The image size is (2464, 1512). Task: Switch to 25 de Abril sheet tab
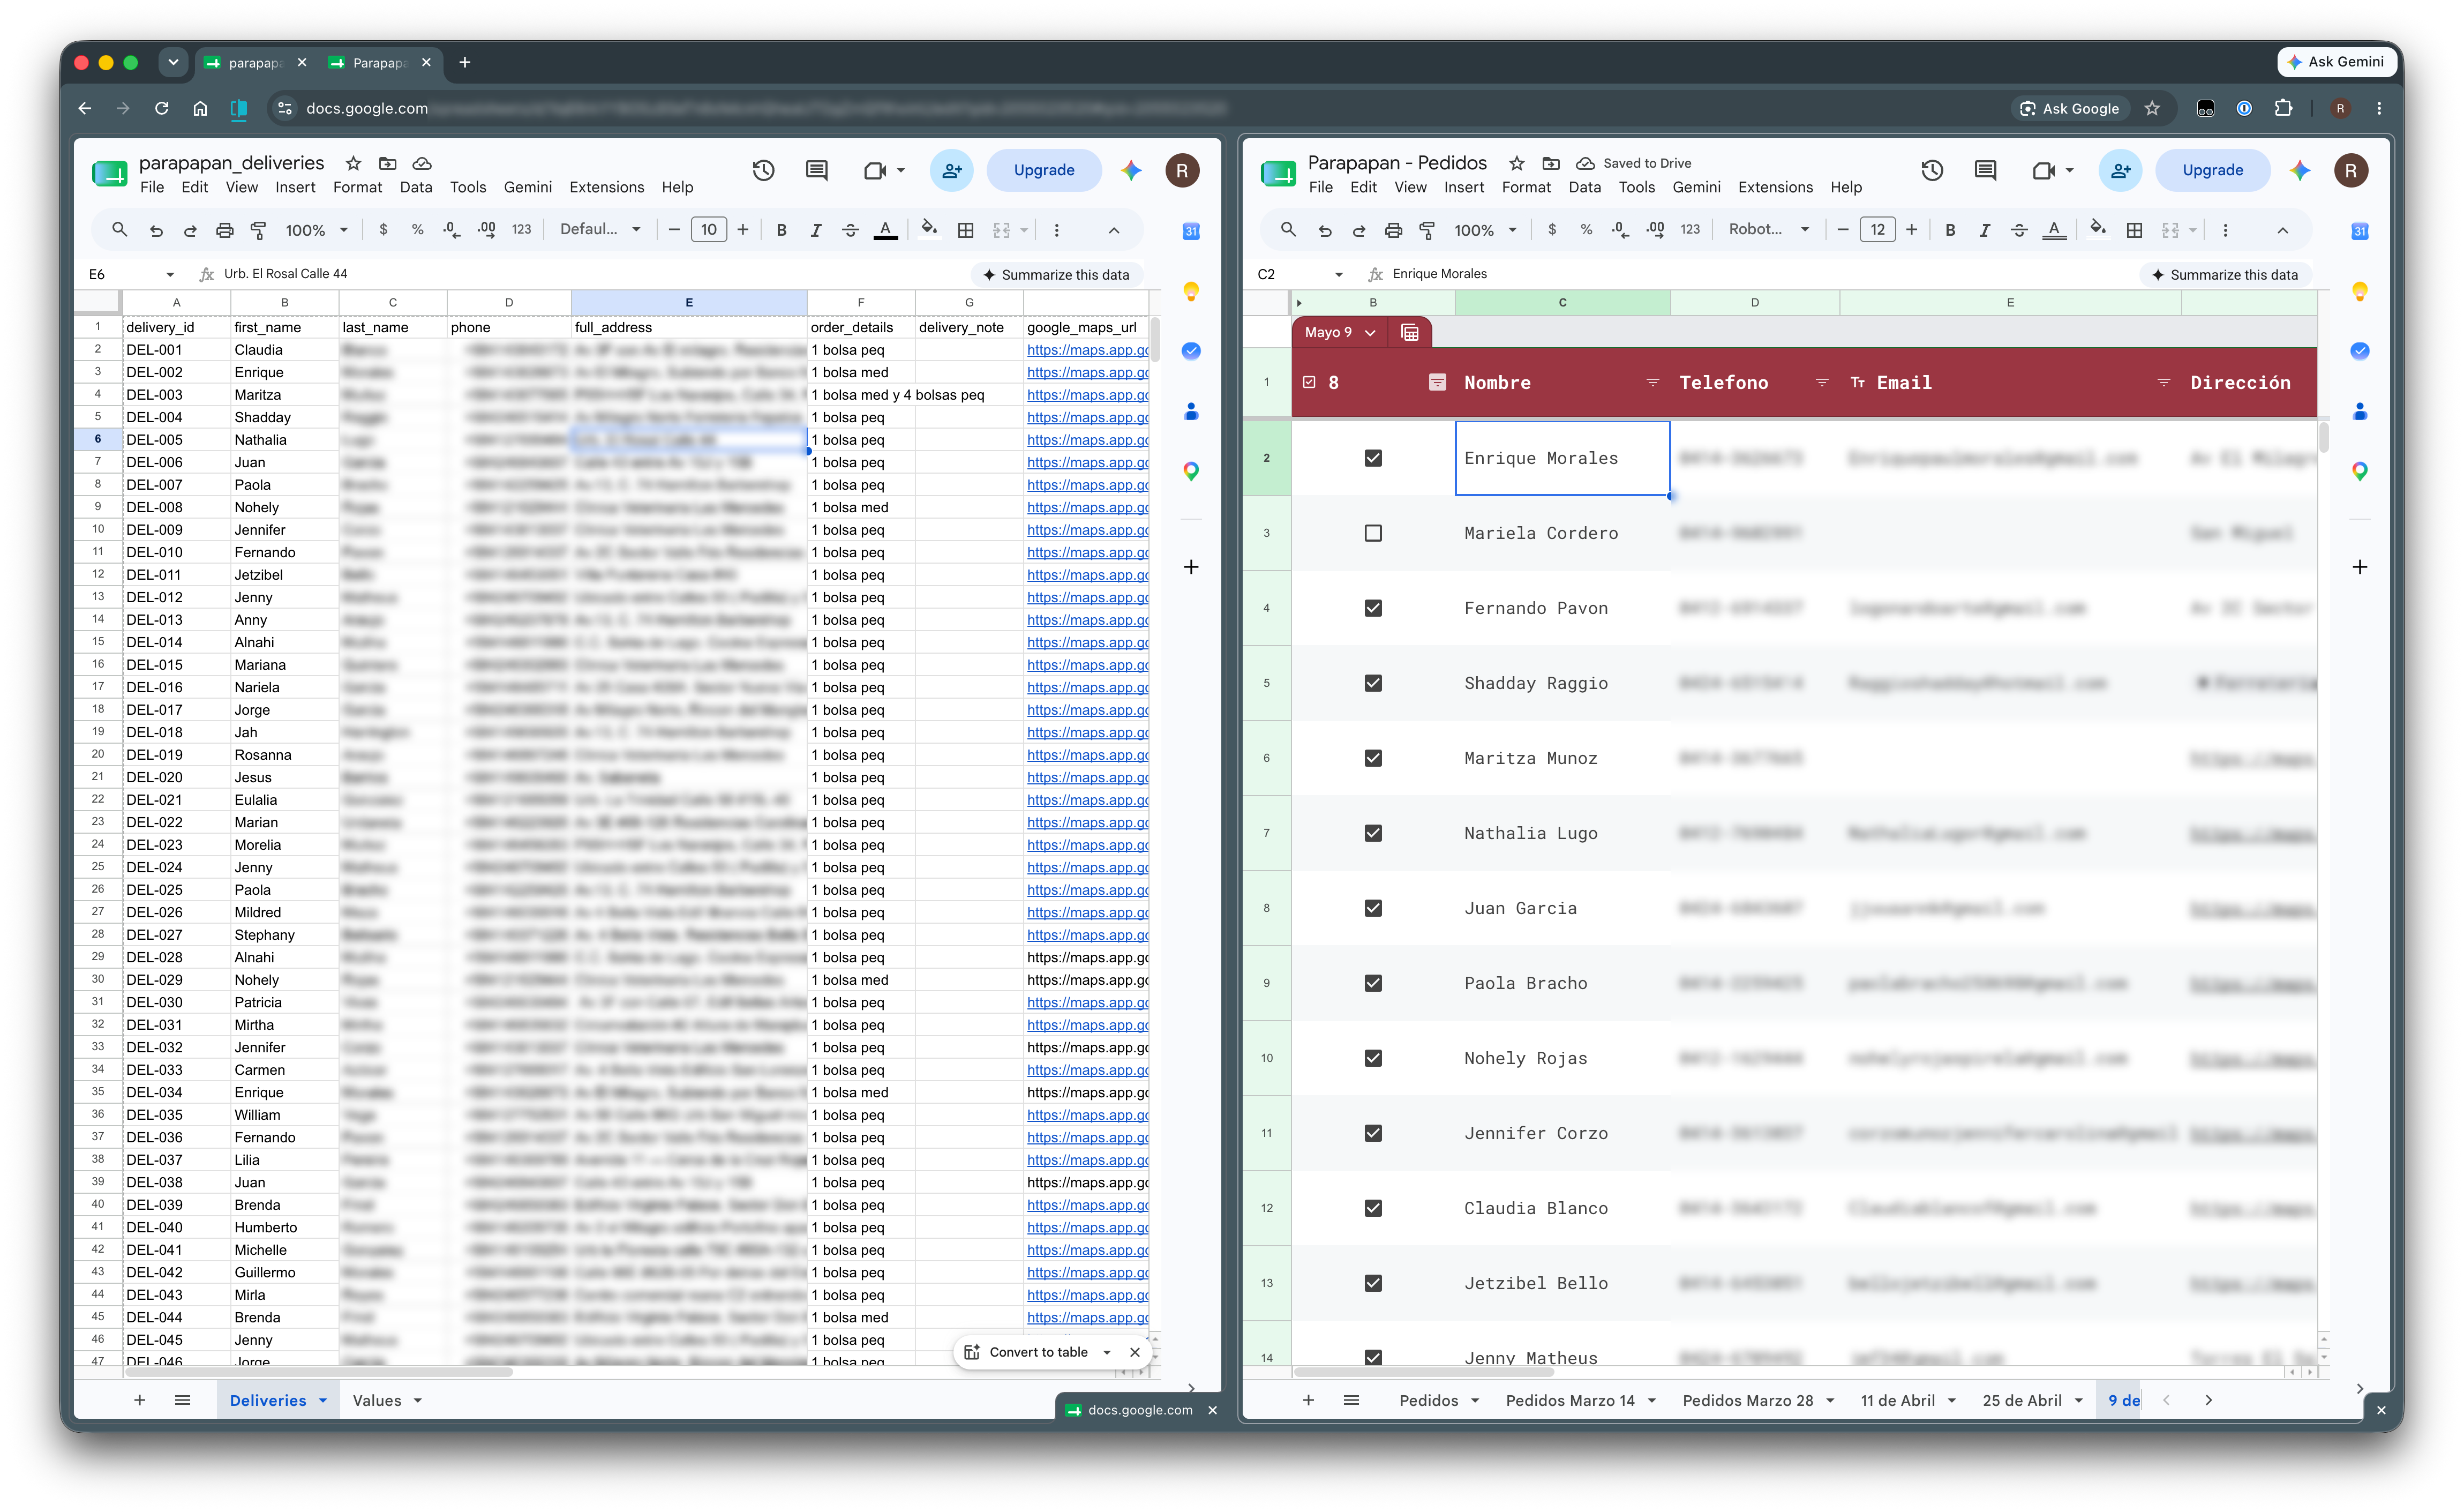(2022, 1401)
